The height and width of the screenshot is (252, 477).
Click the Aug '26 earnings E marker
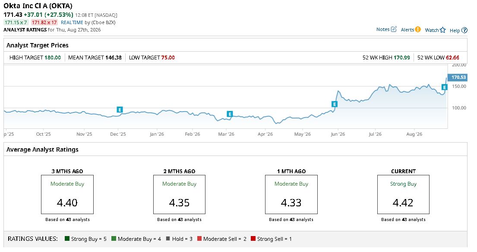pos(445,87)
